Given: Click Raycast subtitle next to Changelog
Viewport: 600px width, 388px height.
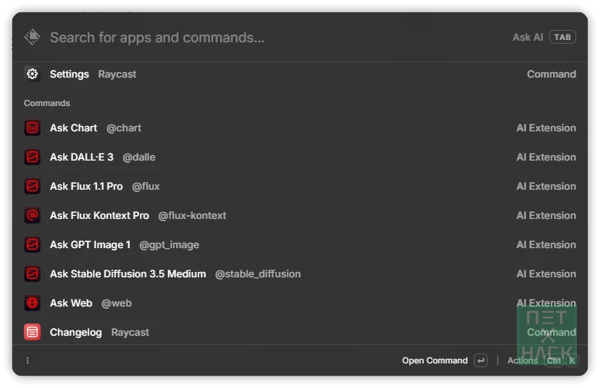Looking at the screenshot, I should [x=130, y=332].
